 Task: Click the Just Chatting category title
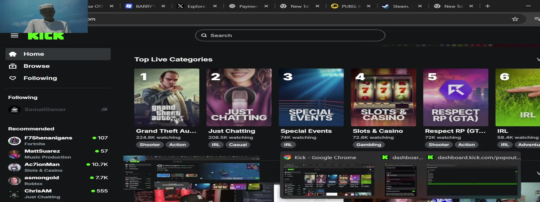point(232,131)
